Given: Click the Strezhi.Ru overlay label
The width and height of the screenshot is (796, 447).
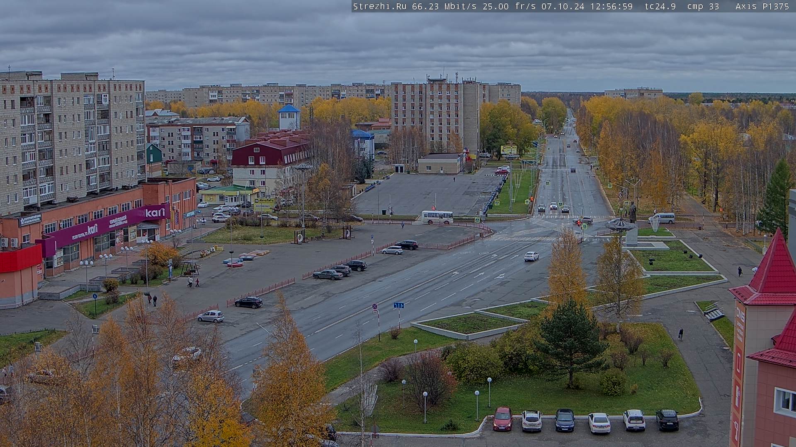Looking at the screenshot, I should 380,6.
